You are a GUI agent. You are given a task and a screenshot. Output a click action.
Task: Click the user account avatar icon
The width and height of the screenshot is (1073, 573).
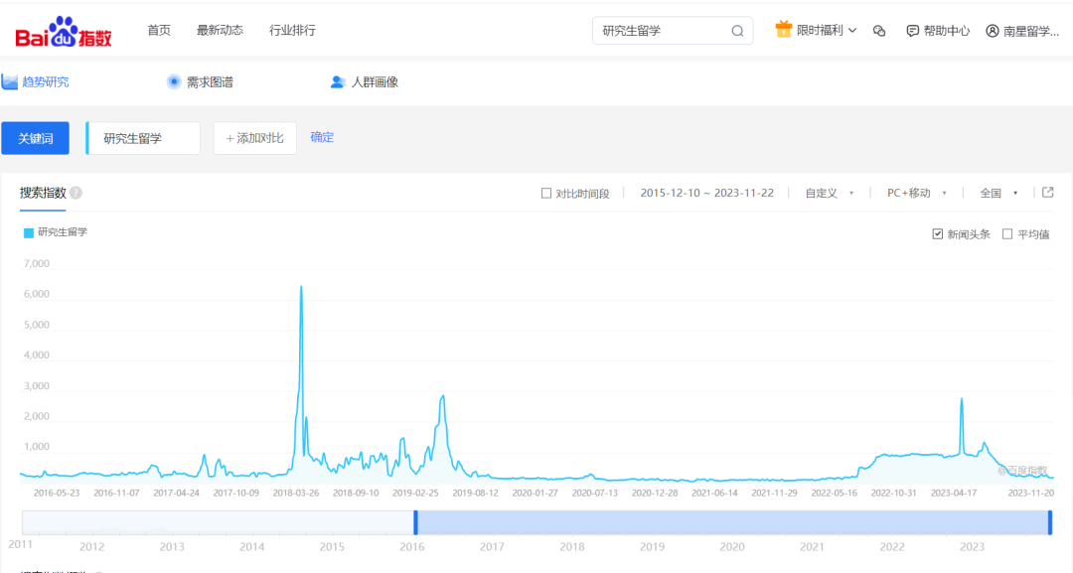point(992,31)
